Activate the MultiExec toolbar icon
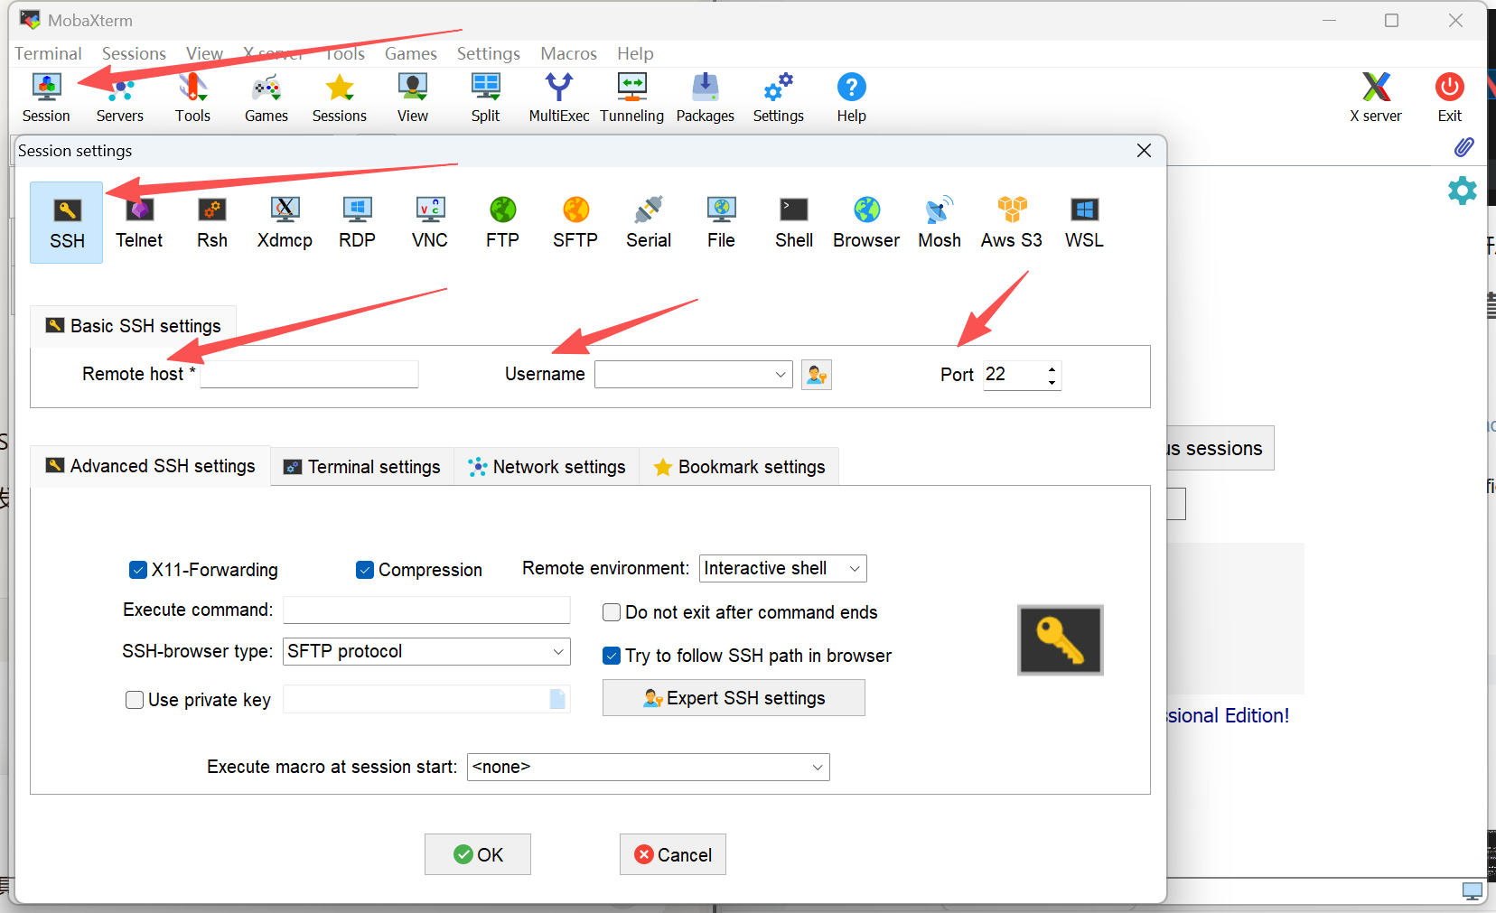1496x913 pixels. click(x=559, y=98)
